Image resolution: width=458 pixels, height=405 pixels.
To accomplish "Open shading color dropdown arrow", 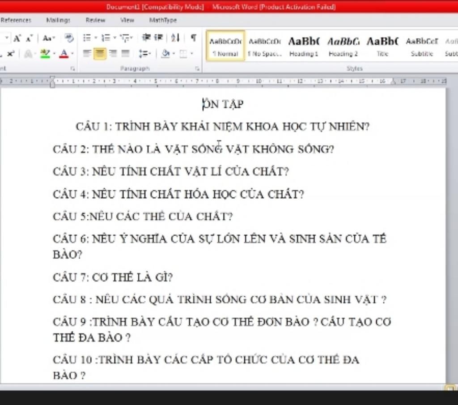I will [x=174, y=53].
